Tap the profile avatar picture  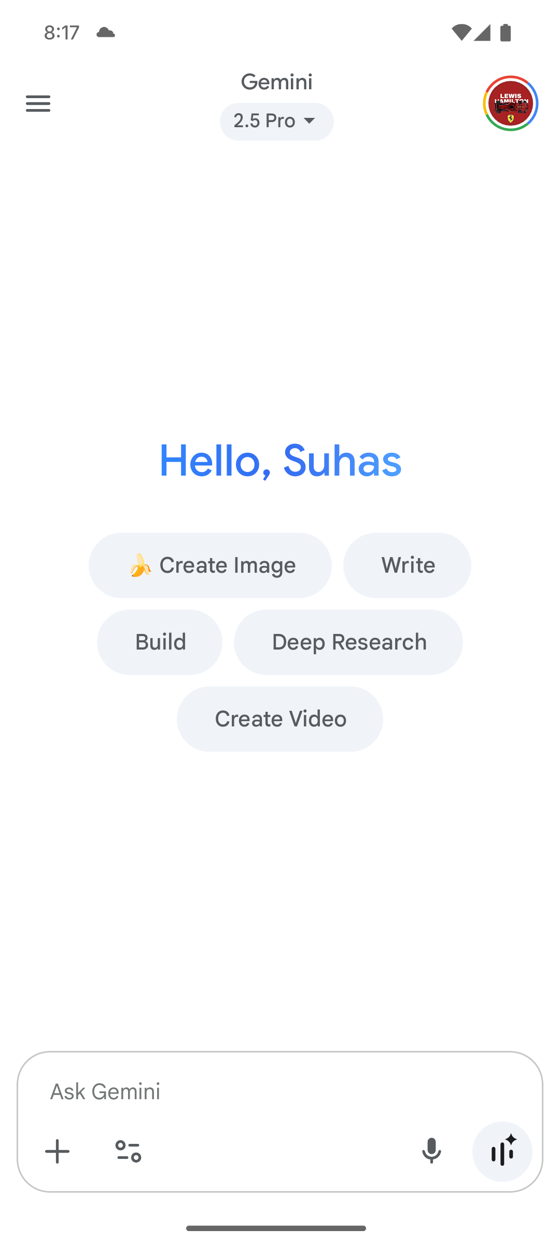pos(511,103)
